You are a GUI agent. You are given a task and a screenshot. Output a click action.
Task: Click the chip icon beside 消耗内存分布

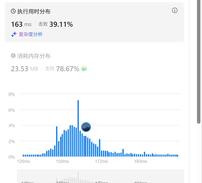point(13,56)
